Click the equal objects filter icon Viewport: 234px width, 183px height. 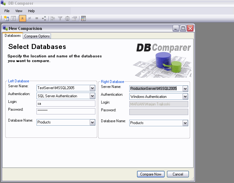[37, 18]
